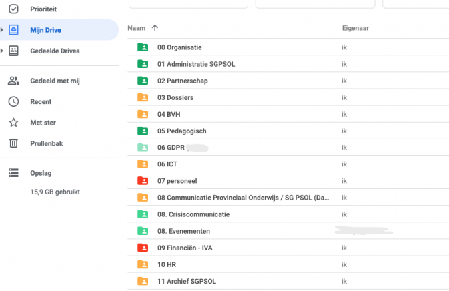Sort by the Naam column header
Image resolution: width=449 pixels, height=291 pixels.
[x=137, y=28]
